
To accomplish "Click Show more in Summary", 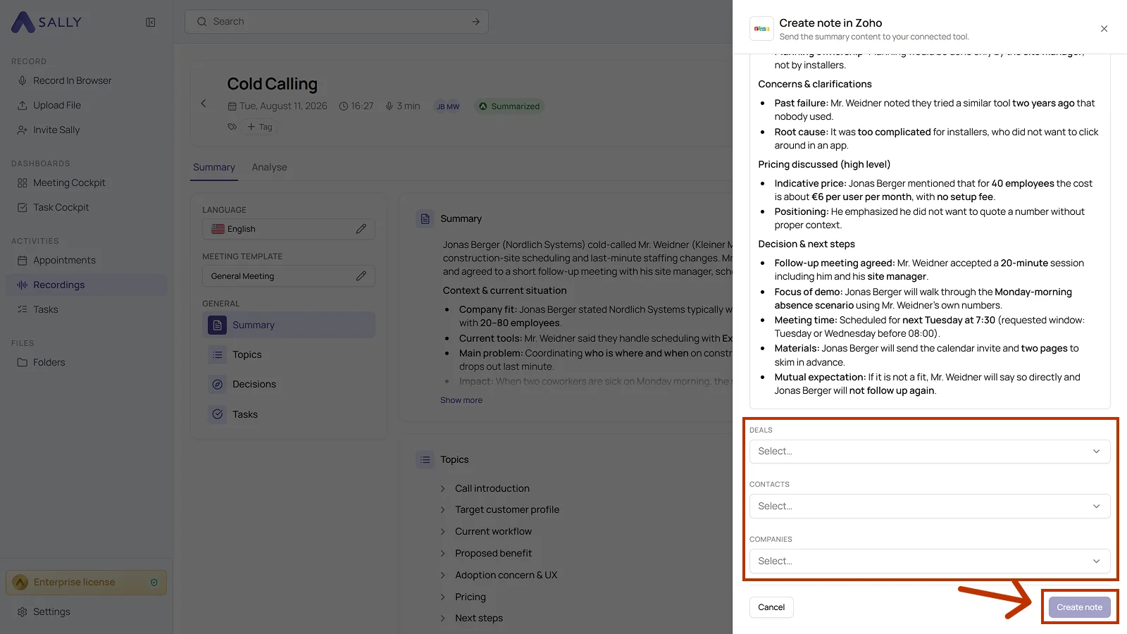I will point(461,400).
